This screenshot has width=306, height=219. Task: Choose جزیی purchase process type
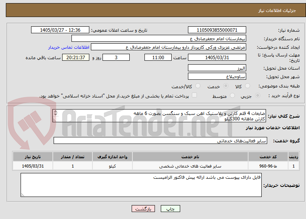pos(257,96)
